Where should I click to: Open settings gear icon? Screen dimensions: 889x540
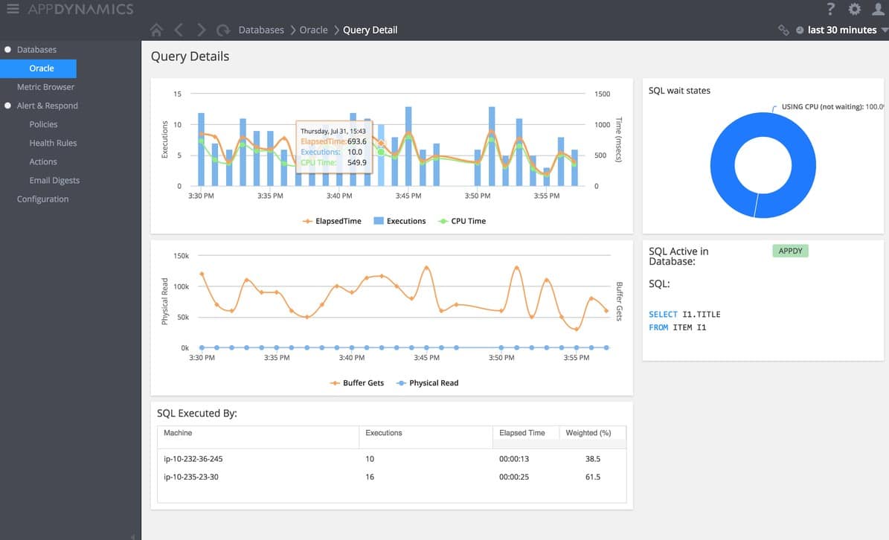855,8
